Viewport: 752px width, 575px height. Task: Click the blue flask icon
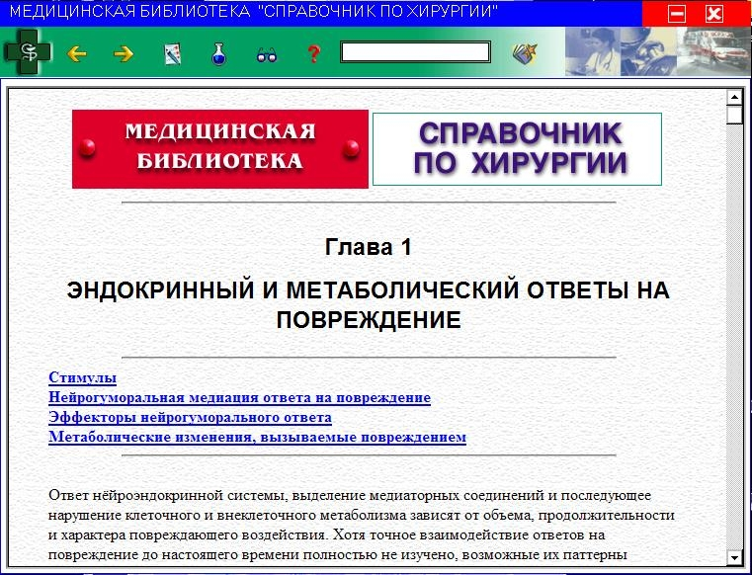[x=219, y=54]
